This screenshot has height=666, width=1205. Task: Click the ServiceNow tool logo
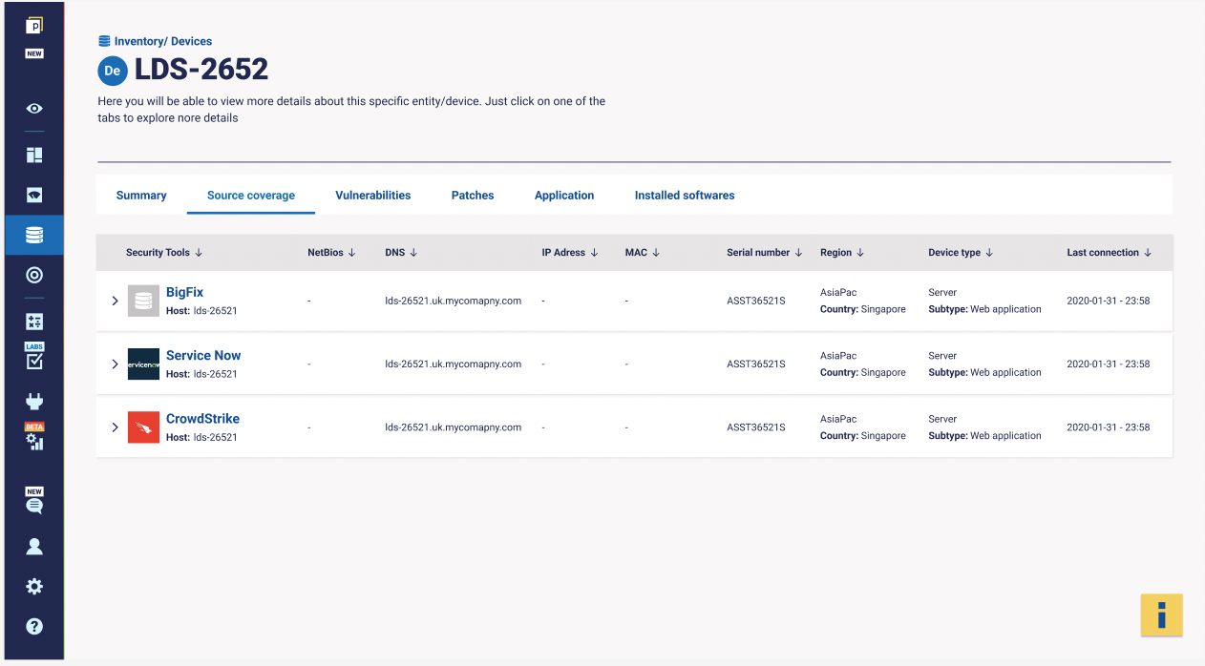(143, 364)
